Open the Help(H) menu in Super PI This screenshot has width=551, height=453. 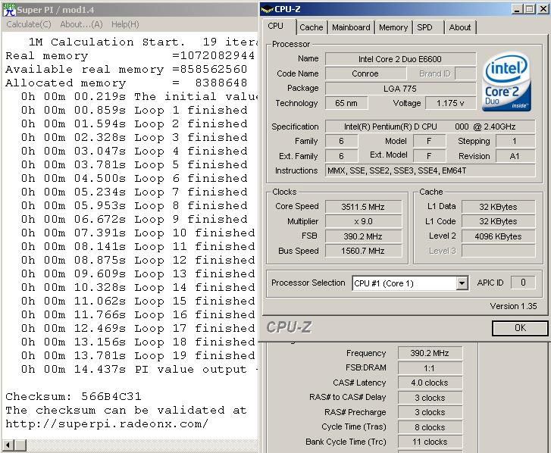125,24
